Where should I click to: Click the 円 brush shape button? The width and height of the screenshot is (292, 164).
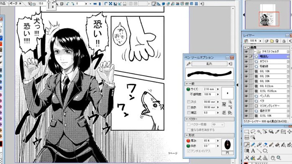pyautogui.click(x=228, y=153)
